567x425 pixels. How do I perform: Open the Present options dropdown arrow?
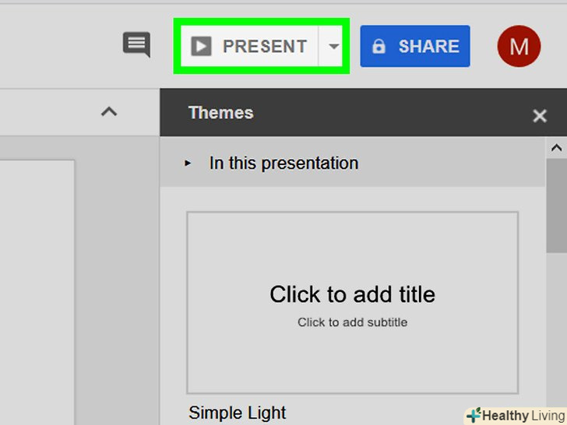333,47
